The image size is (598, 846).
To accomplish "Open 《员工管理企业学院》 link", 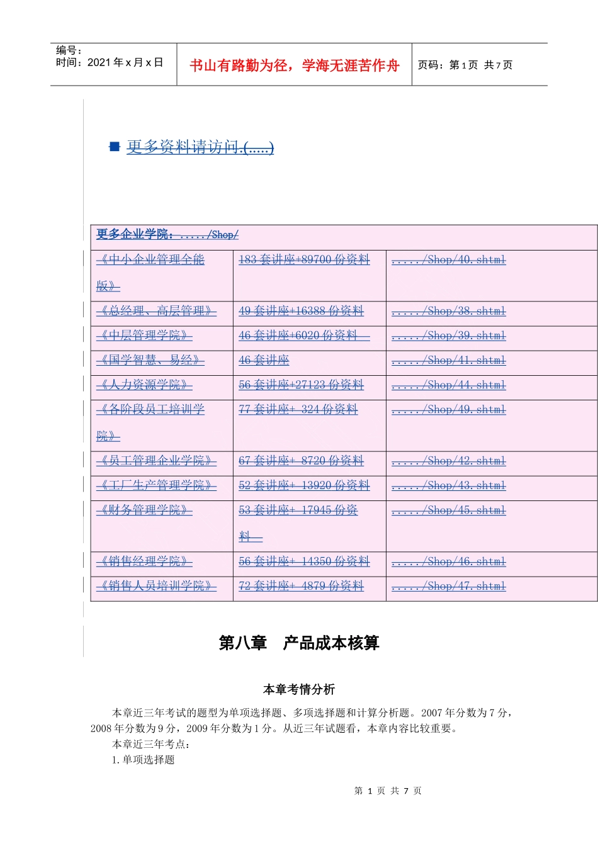I will click(x=156, y=461).
